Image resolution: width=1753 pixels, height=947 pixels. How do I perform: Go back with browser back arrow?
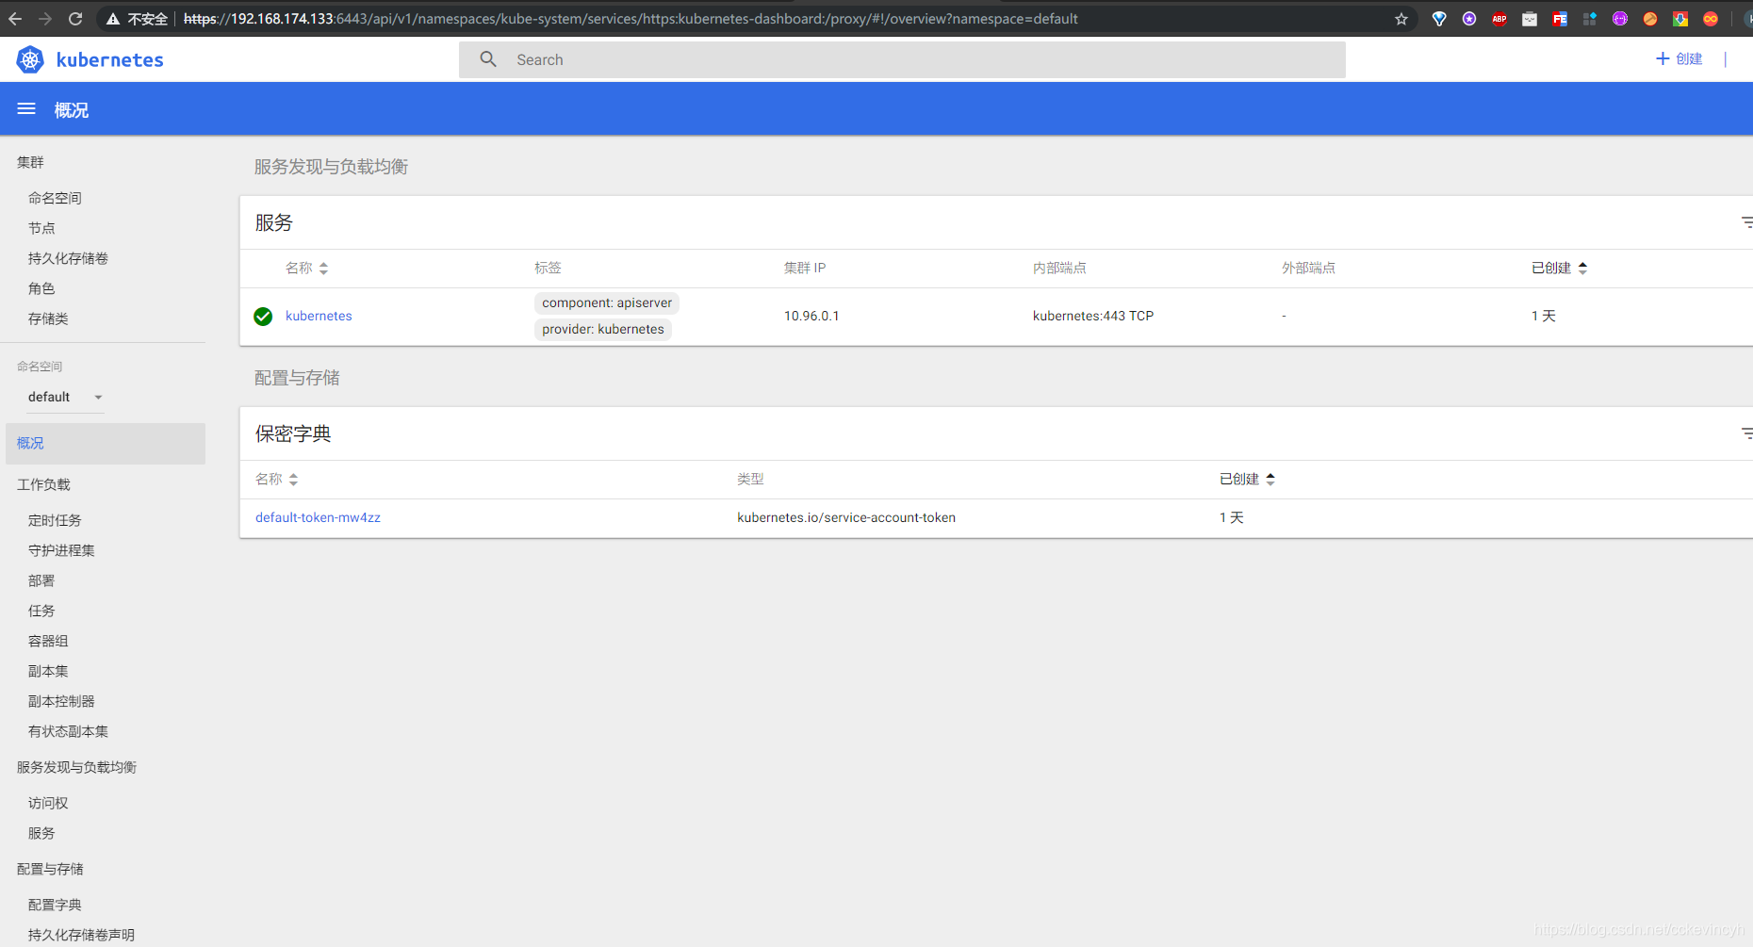(15, 19)
